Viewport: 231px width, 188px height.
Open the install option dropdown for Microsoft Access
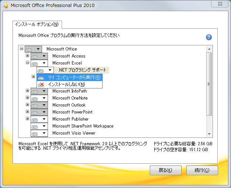[x=39, y=56]
